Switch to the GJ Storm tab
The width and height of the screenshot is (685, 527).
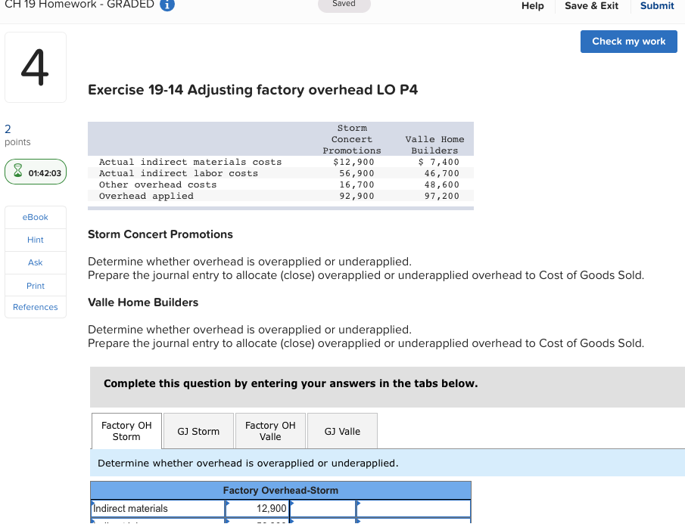click(x=198, y=430)
